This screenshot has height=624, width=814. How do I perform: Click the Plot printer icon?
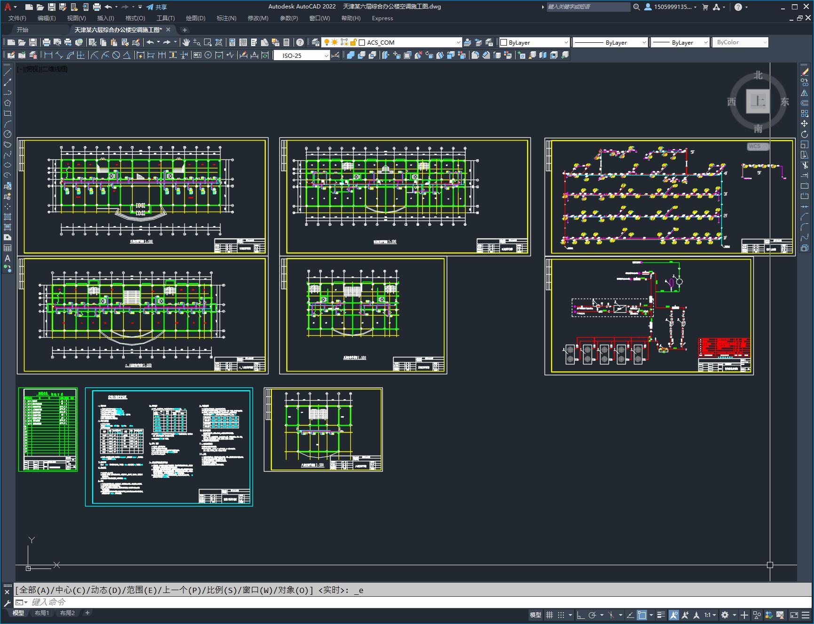[47, 42]
